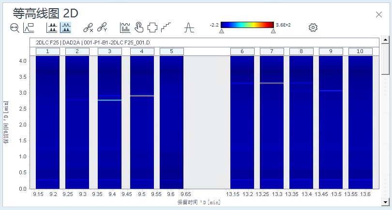The image size is (392, 210).
Task: Click the chromatogram with bars icon
Action: pyautogui.click(x=125, y=28)
